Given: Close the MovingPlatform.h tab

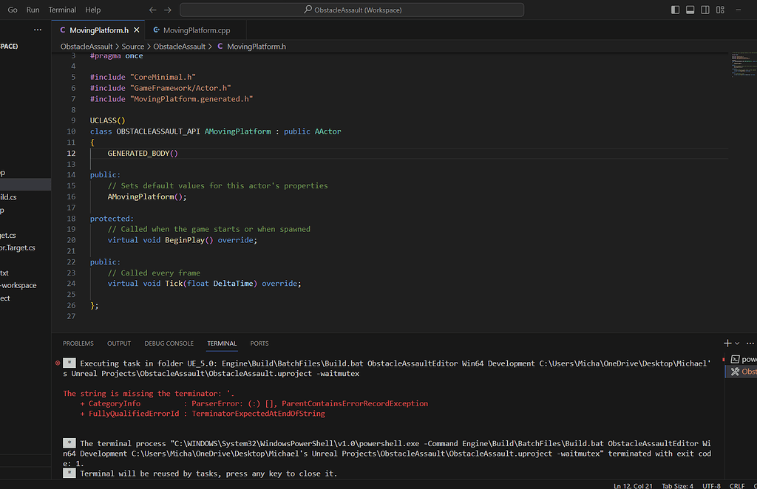Looking at the screenshot, I should (x=138, y=30).
